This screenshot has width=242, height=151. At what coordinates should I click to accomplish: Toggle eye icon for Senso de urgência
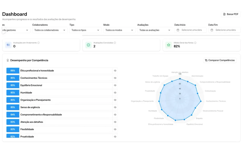[x=115, y=107]
